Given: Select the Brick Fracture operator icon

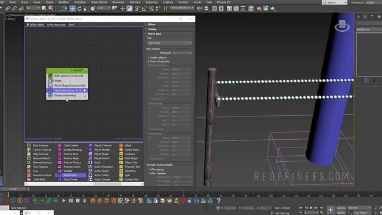Looking at the screenshot, I should coord(29,146).
